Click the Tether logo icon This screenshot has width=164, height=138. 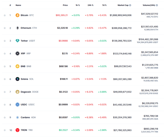(18, 41)
